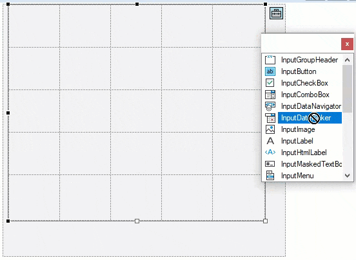Click the InputGroupHeader icon
This screenshot has width=356, height=260.
(x=270, y=60)
